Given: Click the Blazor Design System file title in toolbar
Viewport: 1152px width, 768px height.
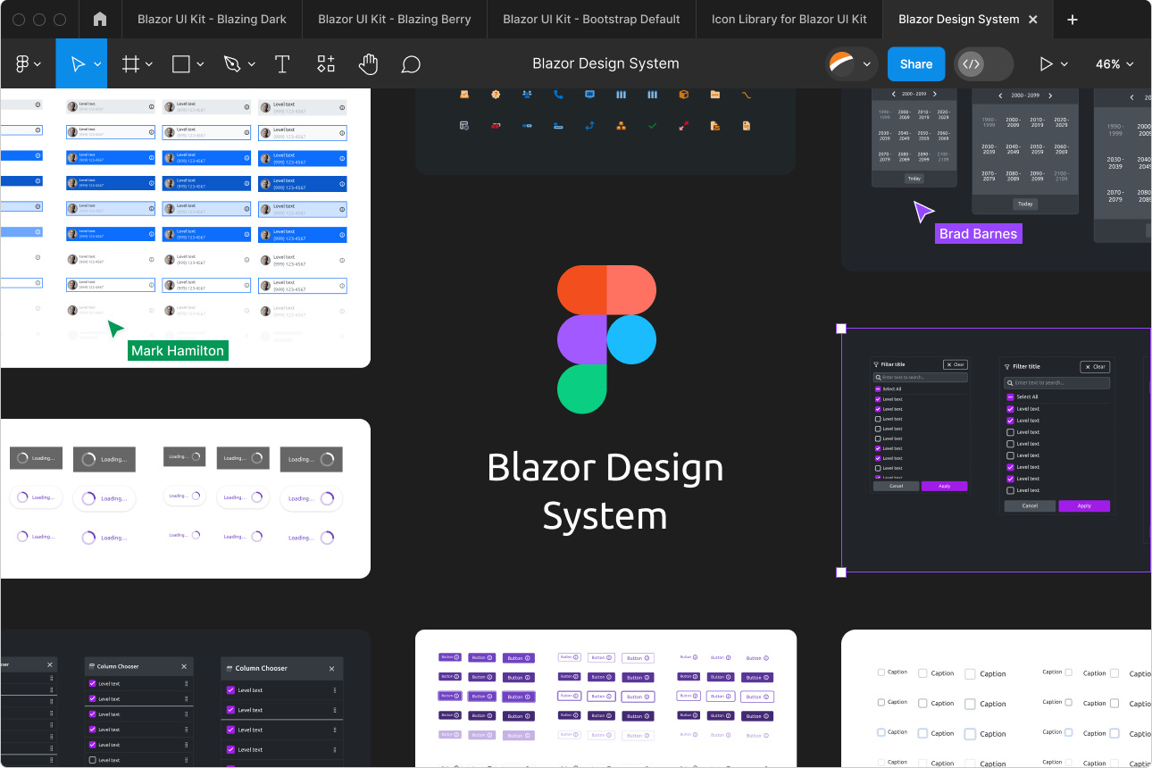Looking at the screenshot, I should coord(605,63).
